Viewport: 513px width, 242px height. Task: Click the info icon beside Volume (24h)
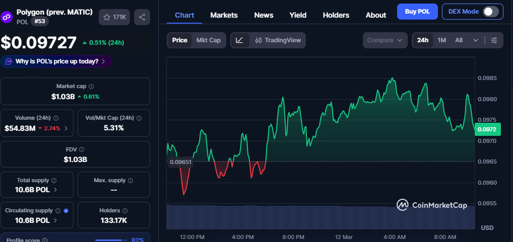[56, 118]
